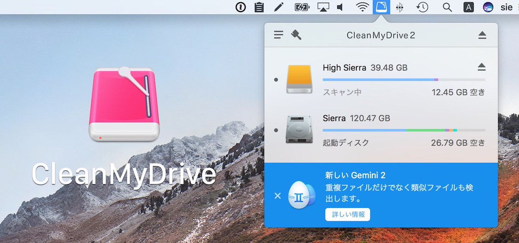Click the High Sierra usage bar

pyautogui.click(x=404, y=80)
